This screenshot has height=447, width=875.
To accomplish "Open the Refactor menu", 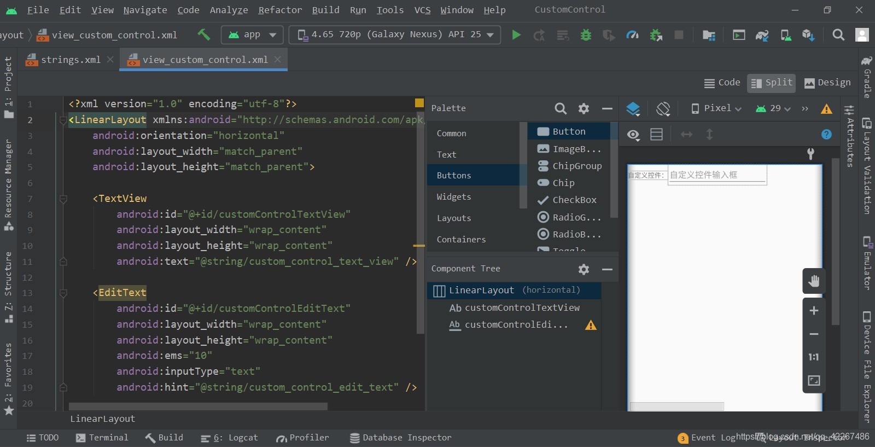I will coord(280,10).
